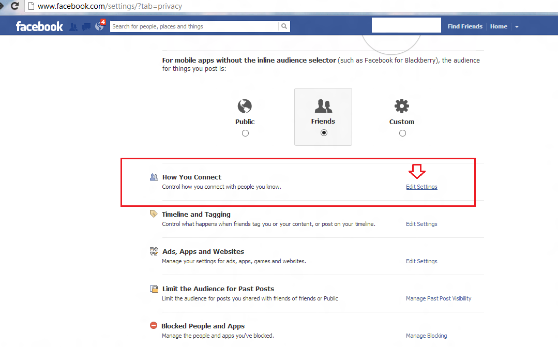Click the search magnifier button
The height and width of the screenshot is (347, 558).
pos(284,26)
